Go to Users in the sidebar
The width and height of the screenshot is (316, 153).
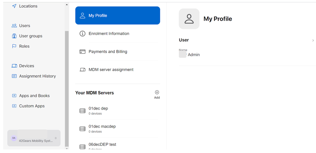[25, 25]
